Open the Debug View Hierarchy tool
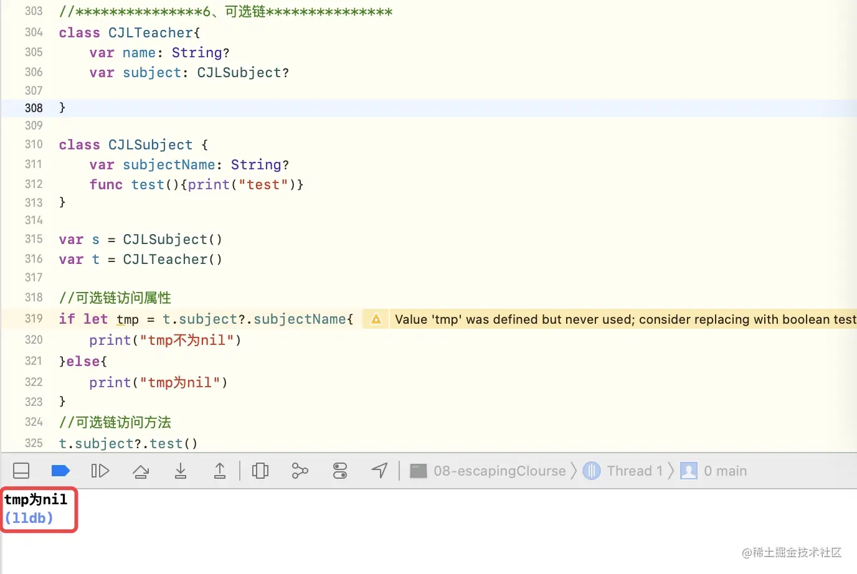Screen dimensions: 857x574 point(260,471)
